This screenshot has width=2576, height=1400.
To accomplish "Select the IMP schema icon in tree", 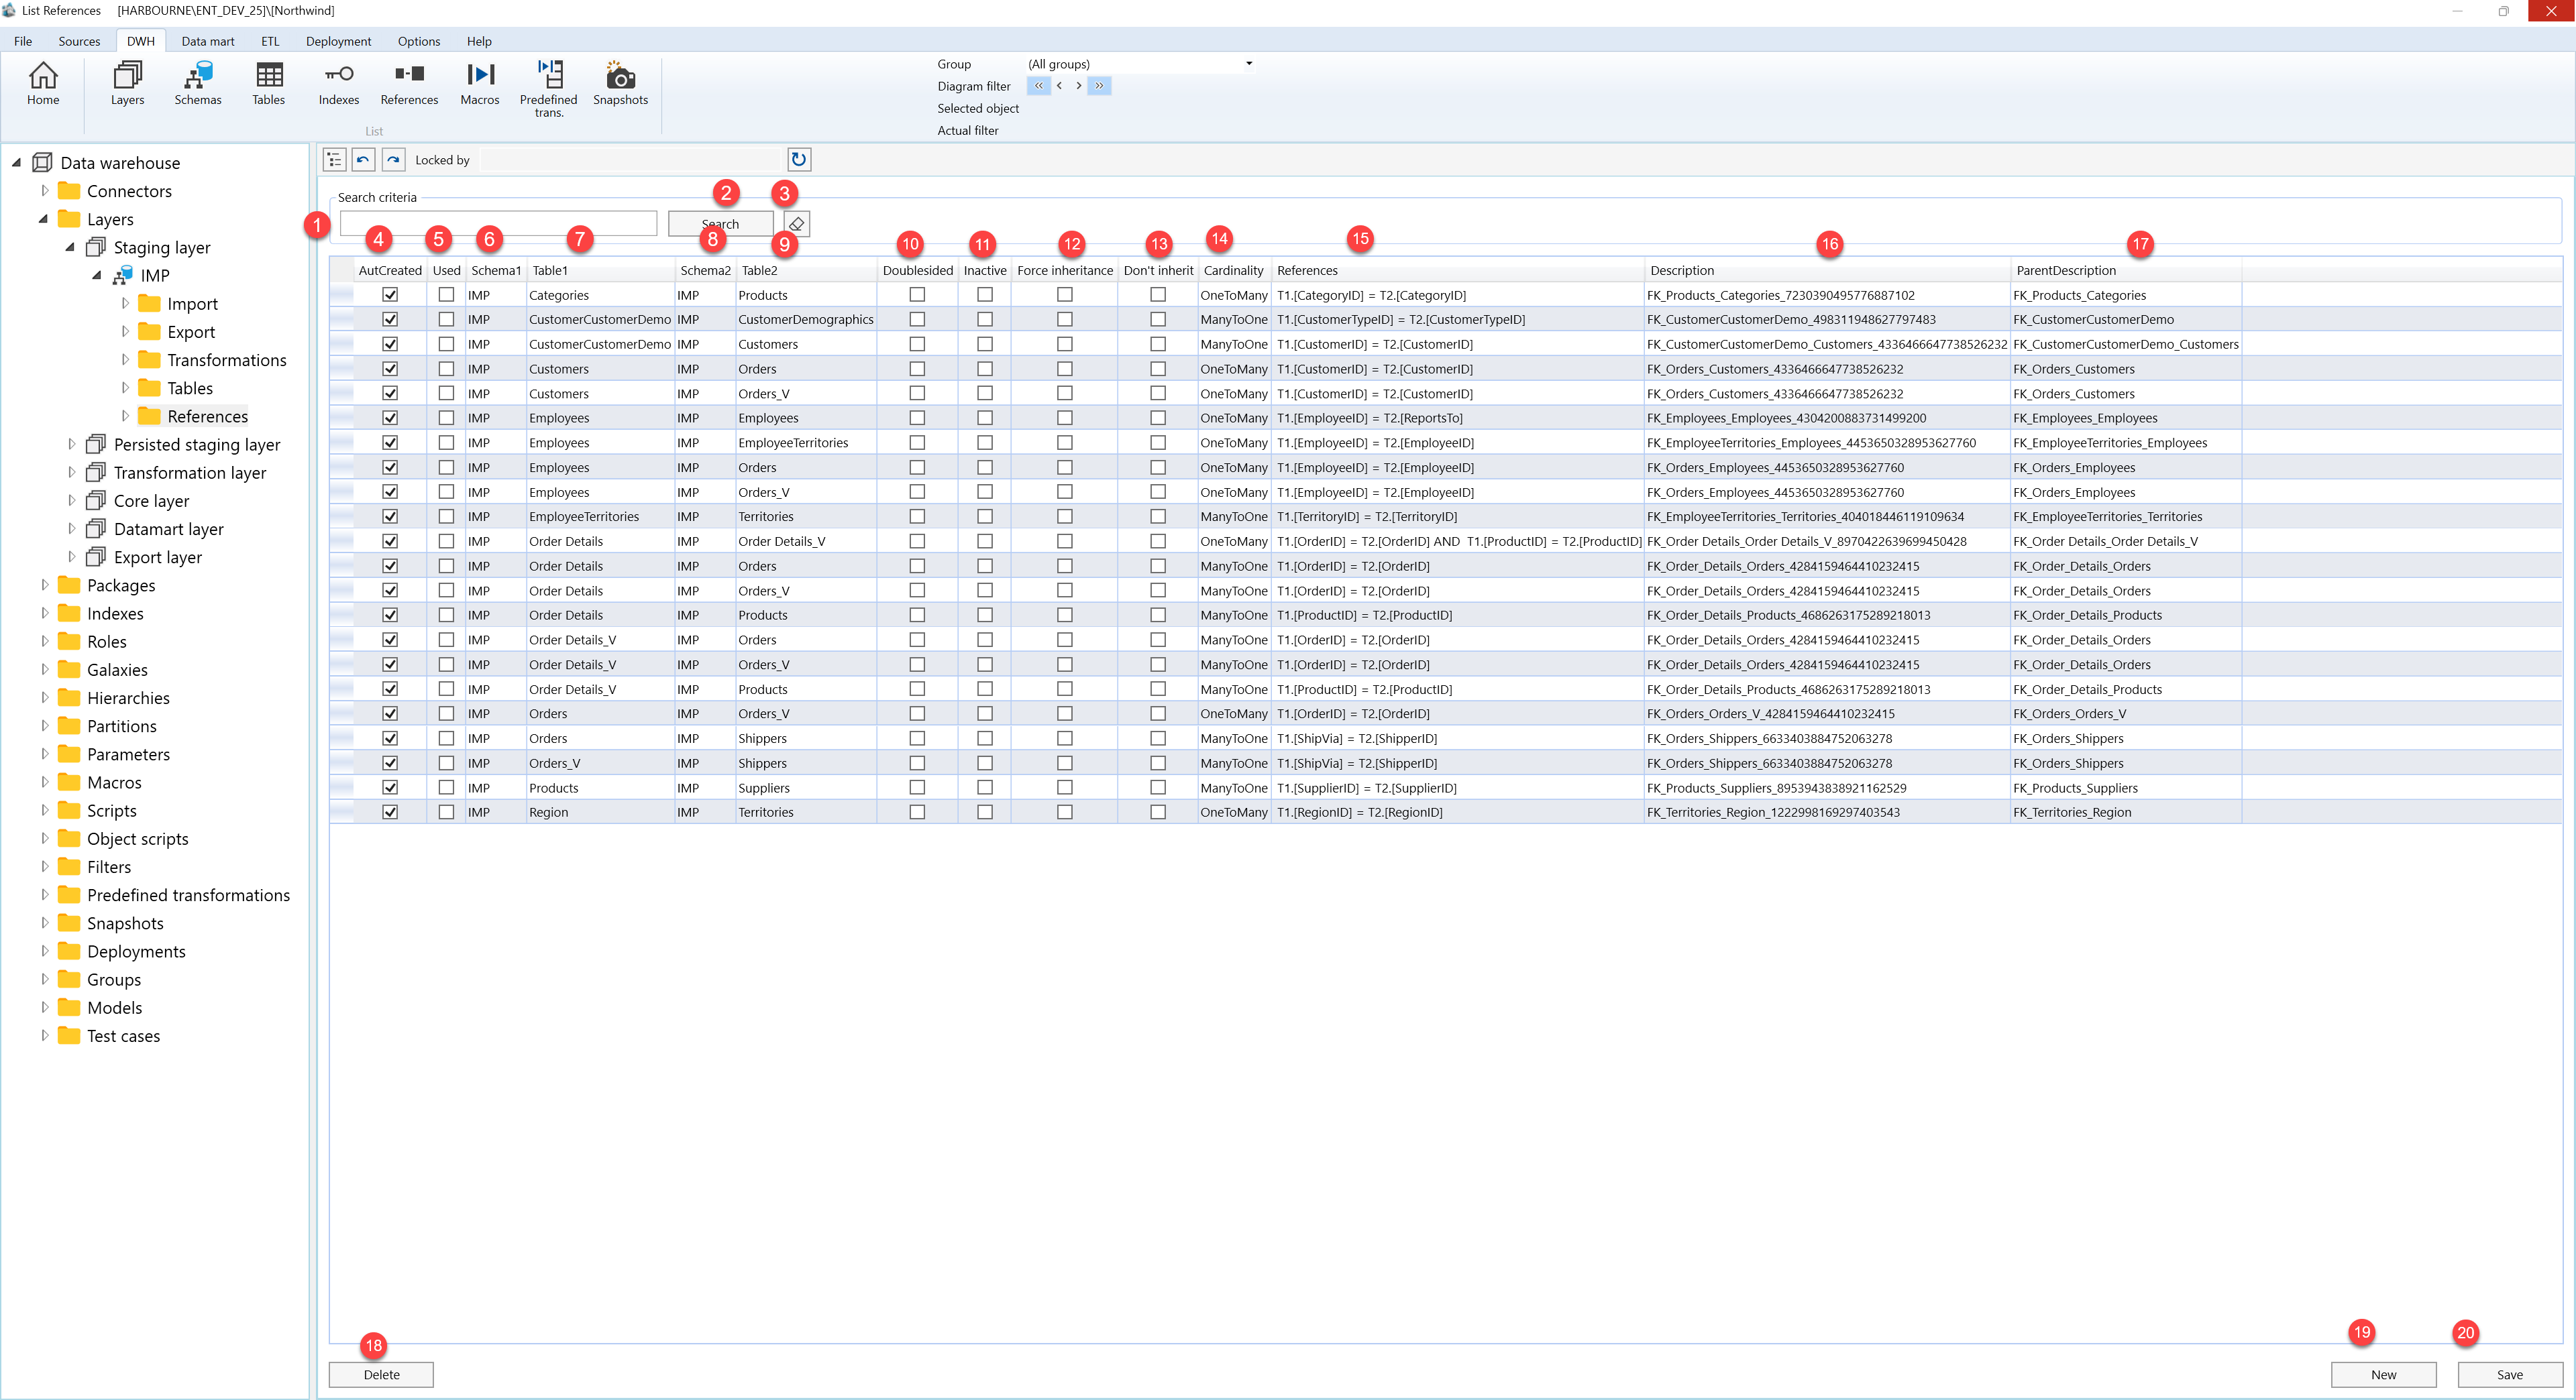I will (123, 276).
